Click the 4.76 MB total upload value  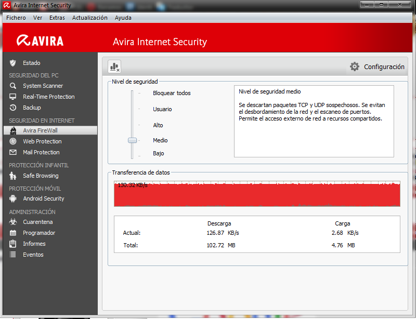click(x=343, y=245)
